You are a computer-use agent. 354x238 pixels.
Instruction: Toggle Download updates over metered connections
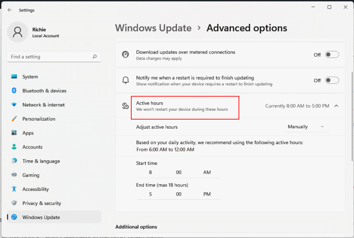pyautogui.click(x=332, y=55)
